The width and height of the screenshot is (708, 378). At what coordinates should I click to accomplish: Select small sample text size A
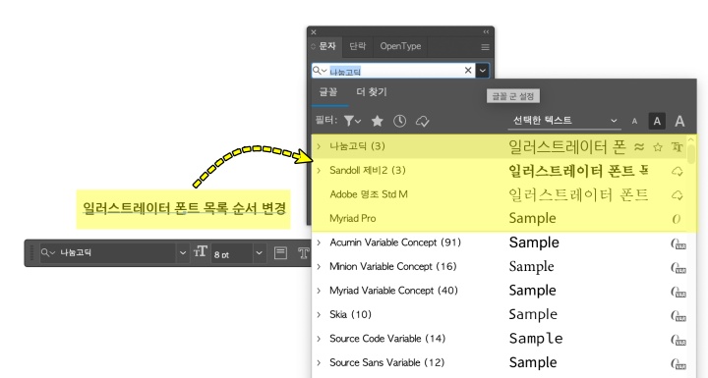634,121
